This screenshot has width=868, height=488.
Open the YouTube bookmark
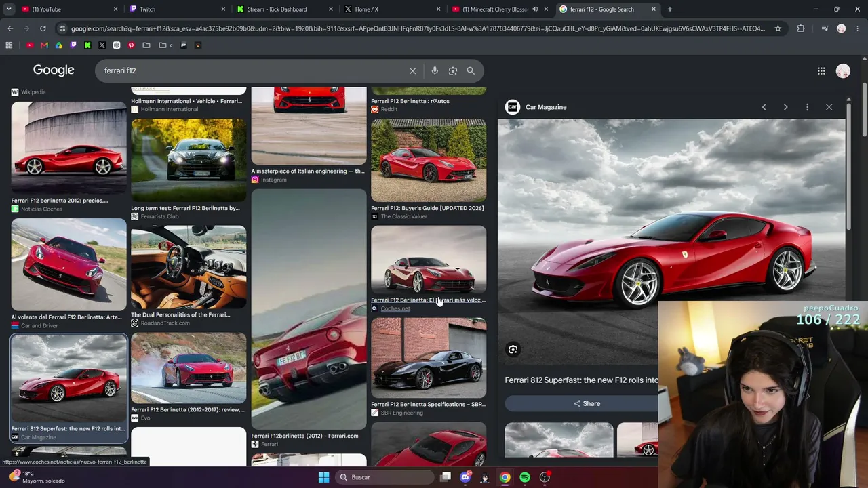click(x=30, y=45)
